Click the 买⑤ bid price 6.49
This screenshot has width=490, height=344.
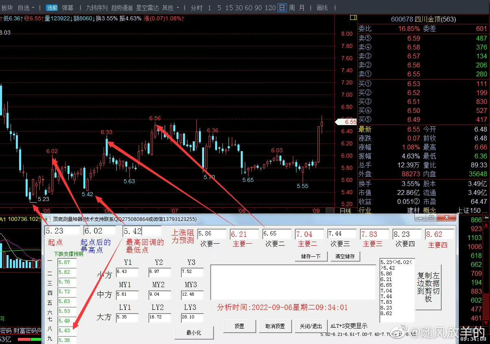414,119
